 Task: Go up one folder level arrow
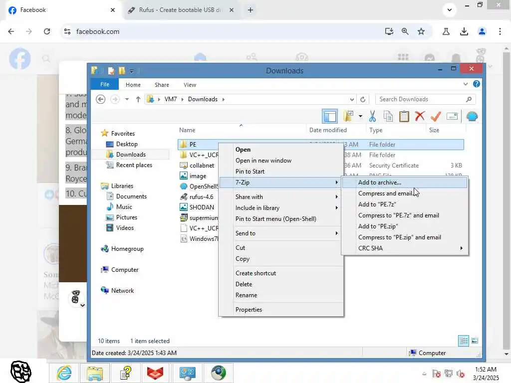coord(138,99)
